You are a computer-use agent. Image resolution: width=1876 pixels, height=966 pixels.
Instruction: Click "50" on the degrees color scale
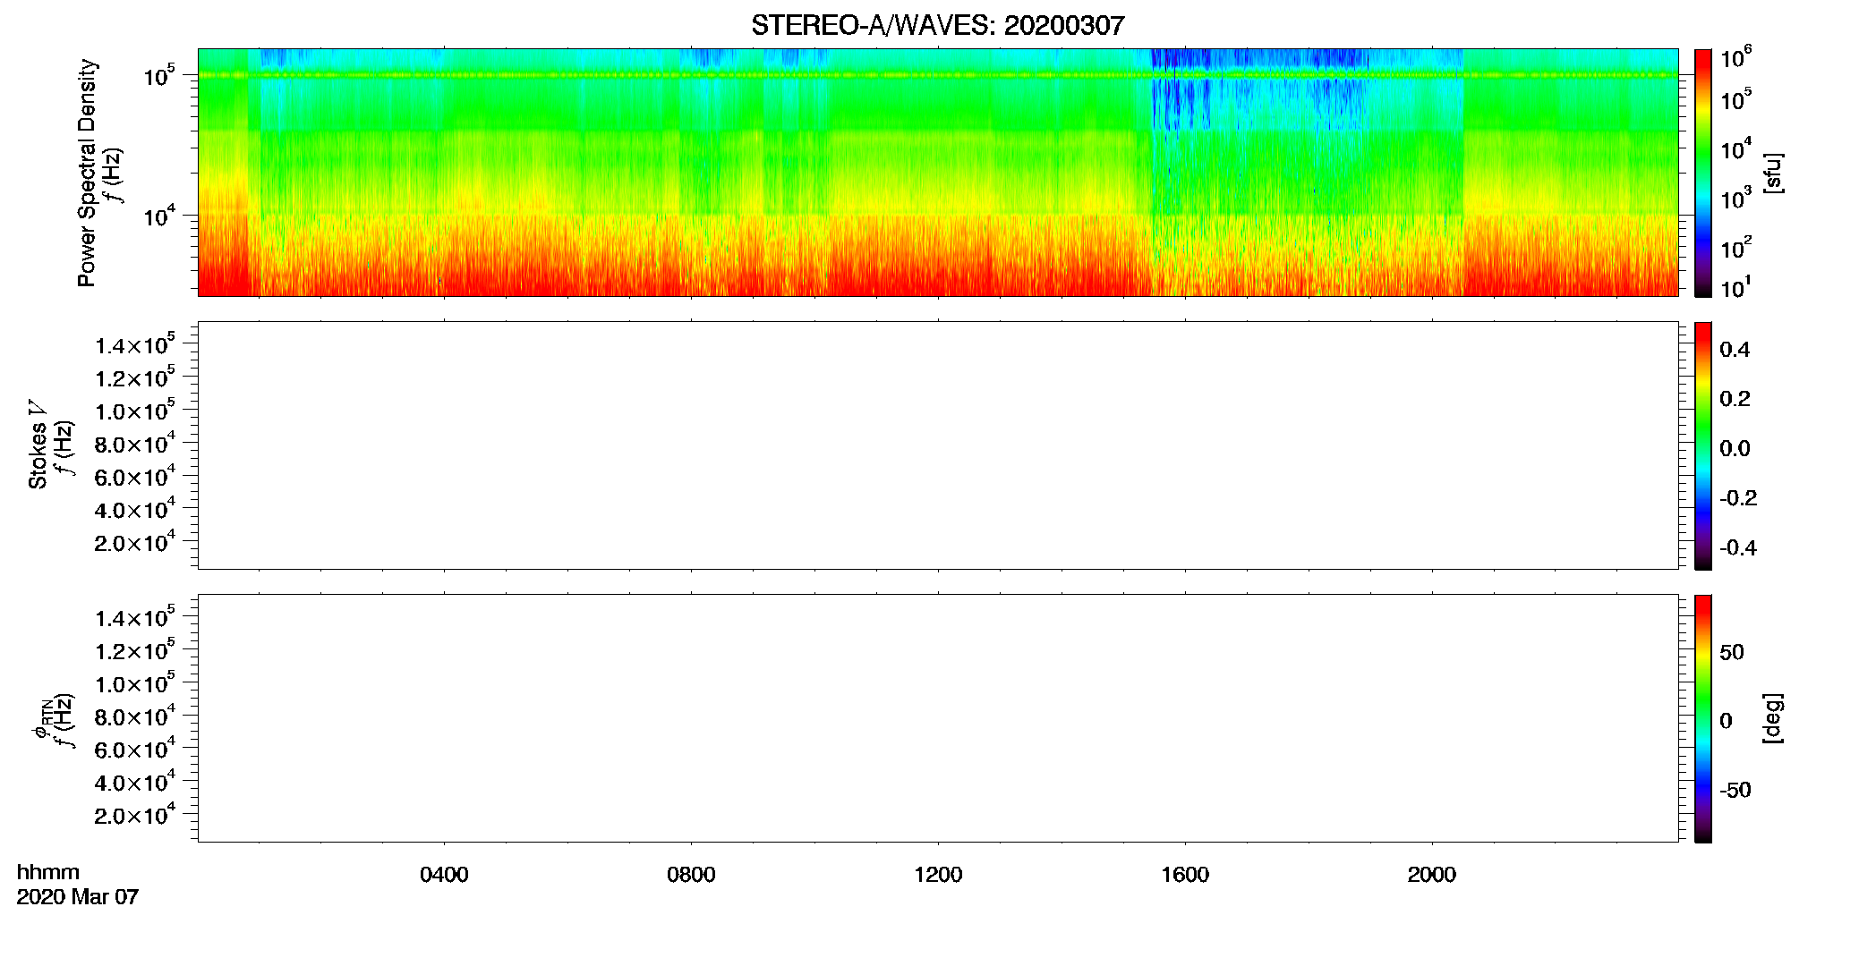pos(1732,652)
